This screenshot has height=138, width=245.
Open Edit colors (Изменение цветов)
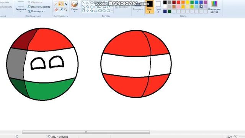[214, 7]
